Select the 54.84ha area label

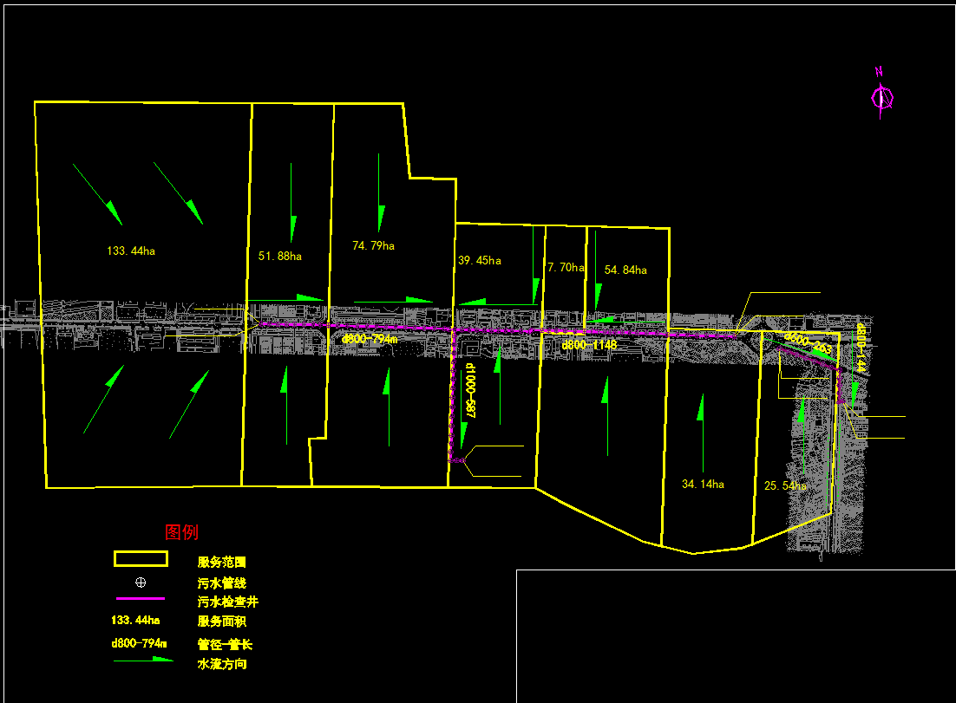coord(625,270)
